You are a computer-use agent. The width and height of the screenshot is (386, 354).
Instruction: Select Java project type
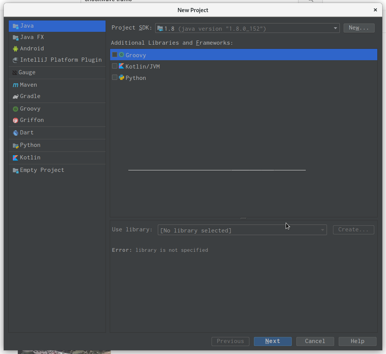click(x=57, y=26)
